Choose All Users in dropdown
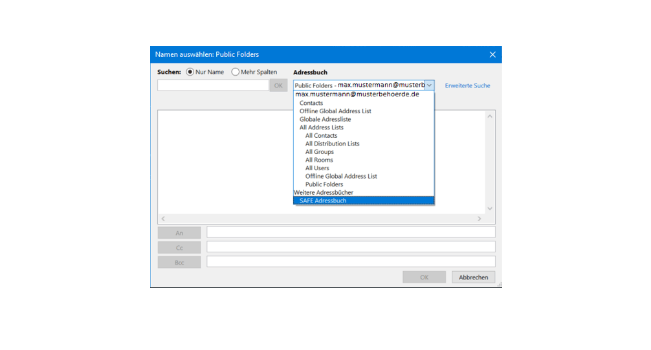 [317, 168]
